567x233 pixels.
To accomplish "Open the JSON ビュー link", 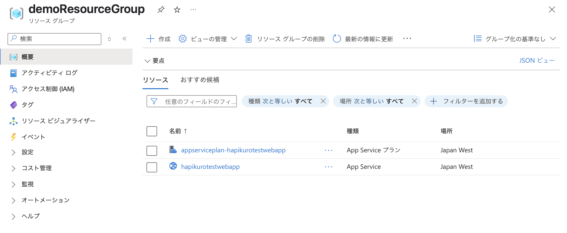I will (537, 61).
